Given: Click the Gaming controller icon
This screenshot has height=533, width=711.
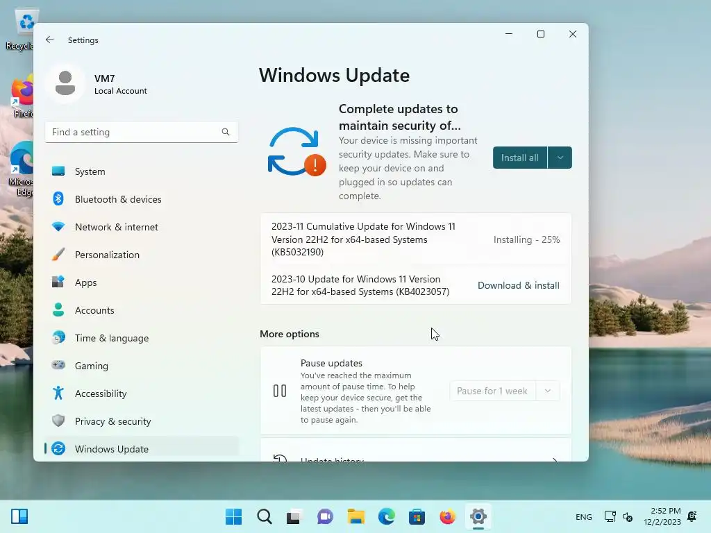Looking at the screenshot, I should pyautogui.click(x=58, y=365).
